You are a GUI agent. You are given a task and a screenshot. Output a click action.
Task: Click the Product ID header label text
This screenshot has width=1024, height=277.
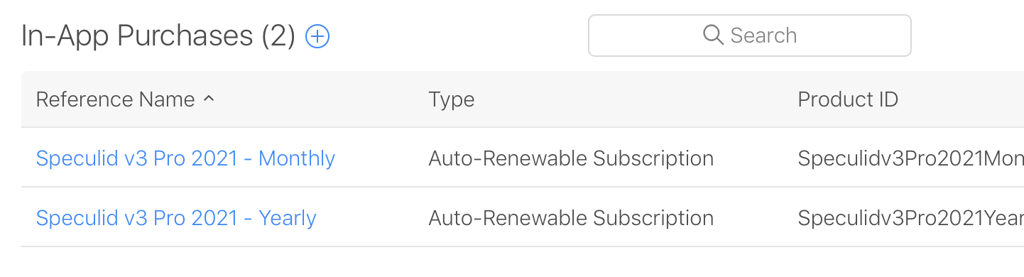click(x=848, y=99)
